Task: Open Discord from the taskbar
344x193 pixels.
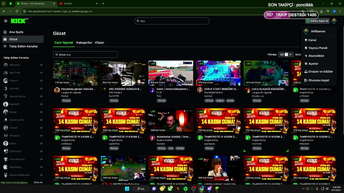Action: pos(209,189)
